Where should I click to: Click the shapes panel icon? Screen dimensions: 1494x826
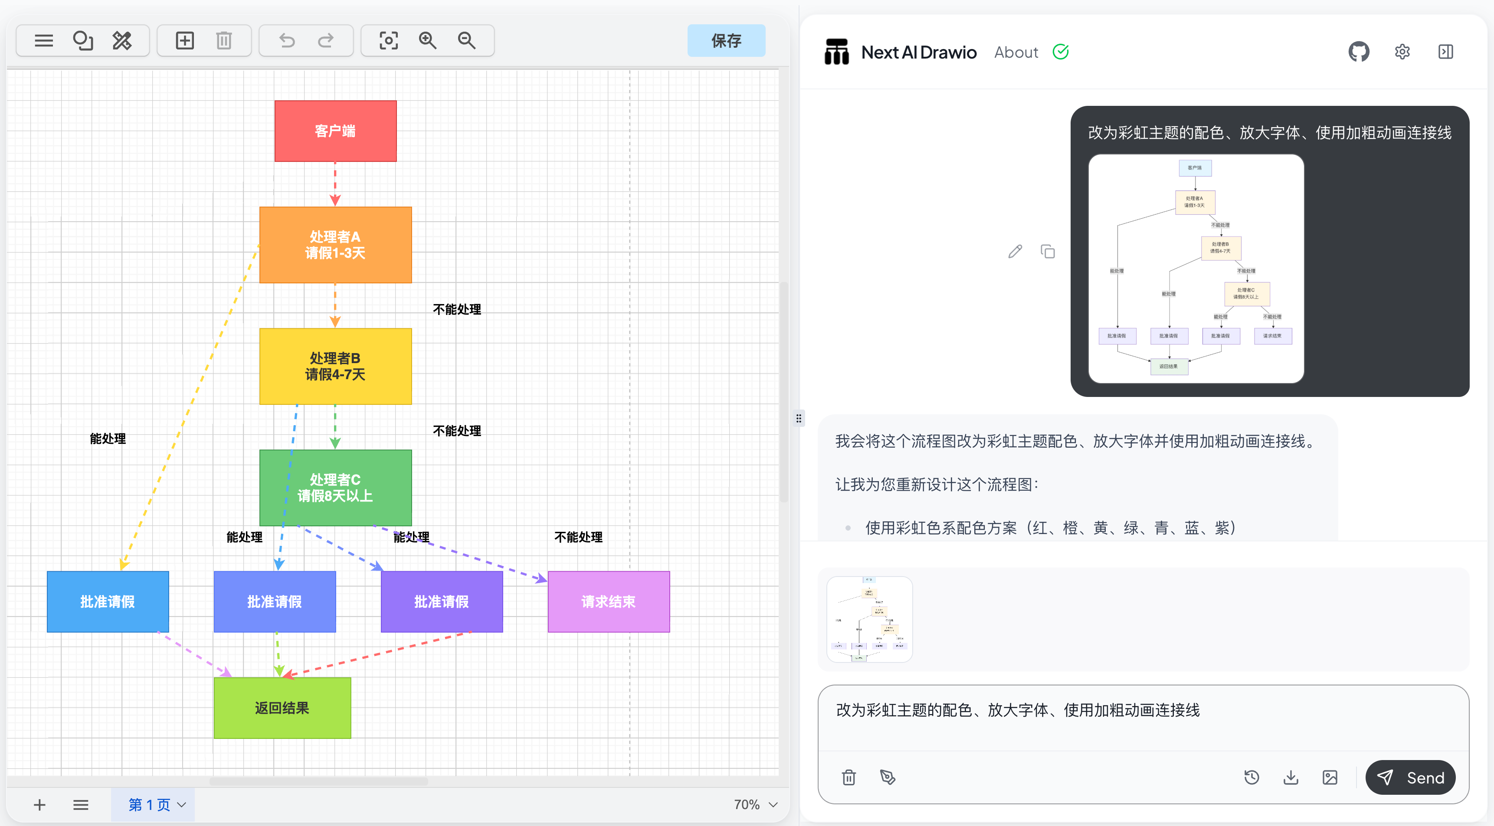point(82,41)
